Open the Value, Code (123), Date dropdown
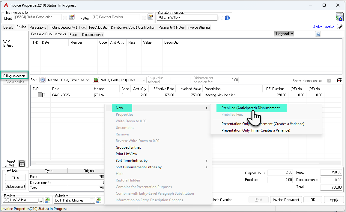Screen dimensions: 346x212 click(x=123, y=80)
